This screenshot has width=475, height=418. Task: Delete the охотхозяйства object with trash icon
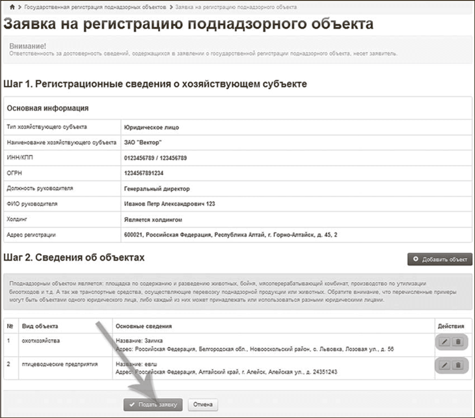coord(457,342)
